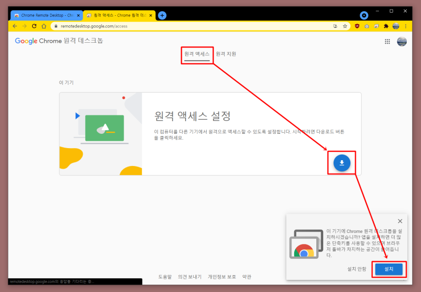Open the Chrome profile avatar in toolbar
The height and width of the screenshot is (292, 421).
tap(396, 26)
